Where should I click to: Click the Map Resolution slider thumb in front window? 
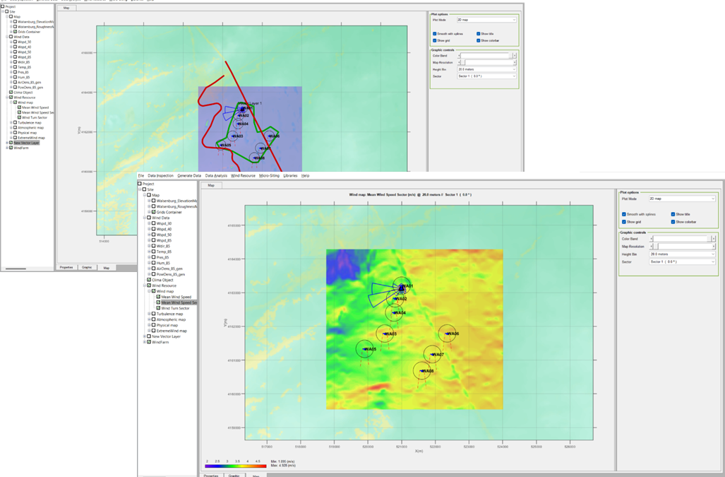point(657,247)
